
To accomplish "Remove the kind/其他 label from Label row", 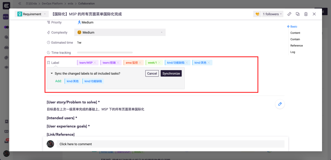I will [208, 63].
